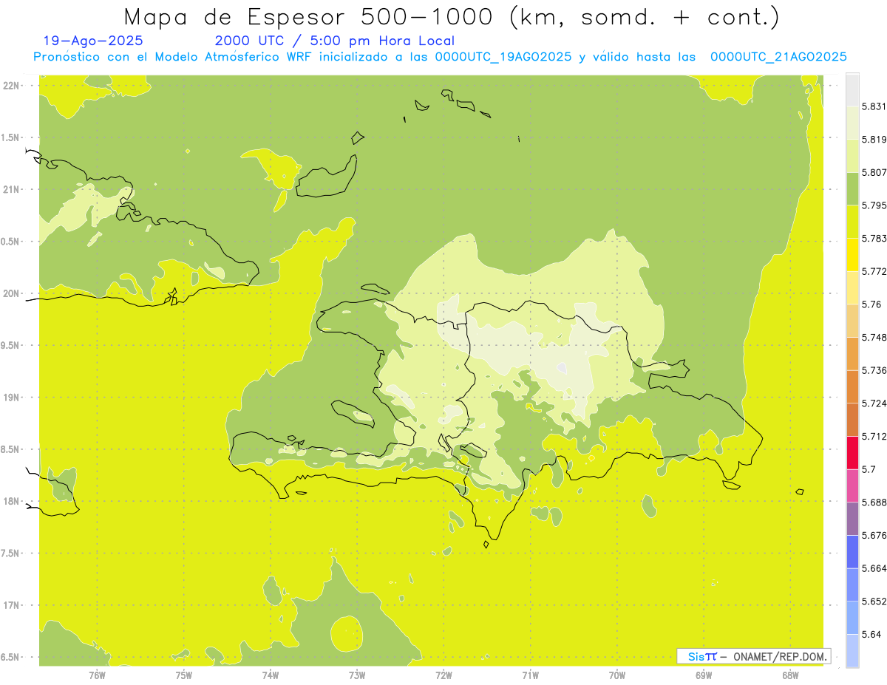887x685 pixels.
Task: Click the 69W longitude label
Action: [704, 675]
